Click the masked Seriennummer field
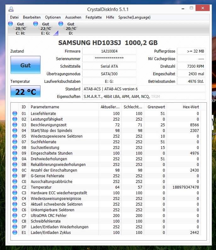Image resolution: width=216 pixels, height=250 pixels. click(x=109, y=59)
